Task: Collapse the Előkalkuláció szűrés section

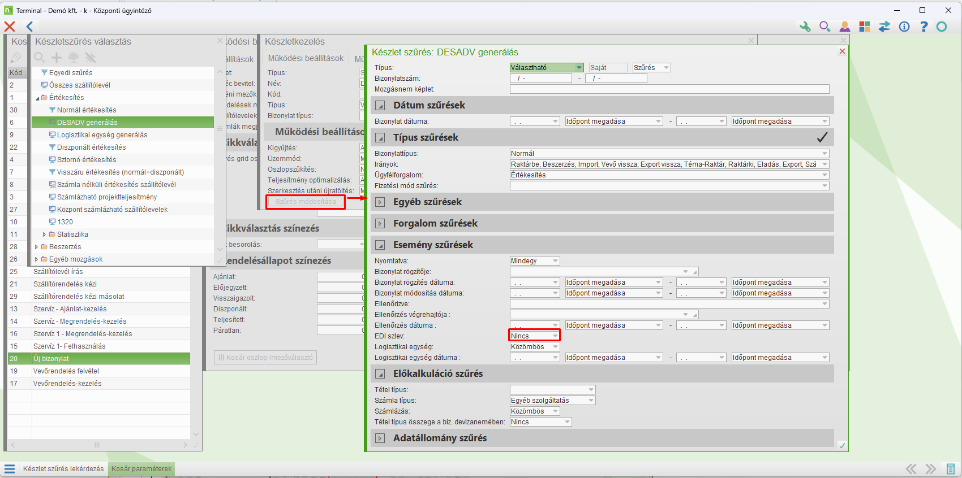Action: pyautogui.click(x=380, y=374)
